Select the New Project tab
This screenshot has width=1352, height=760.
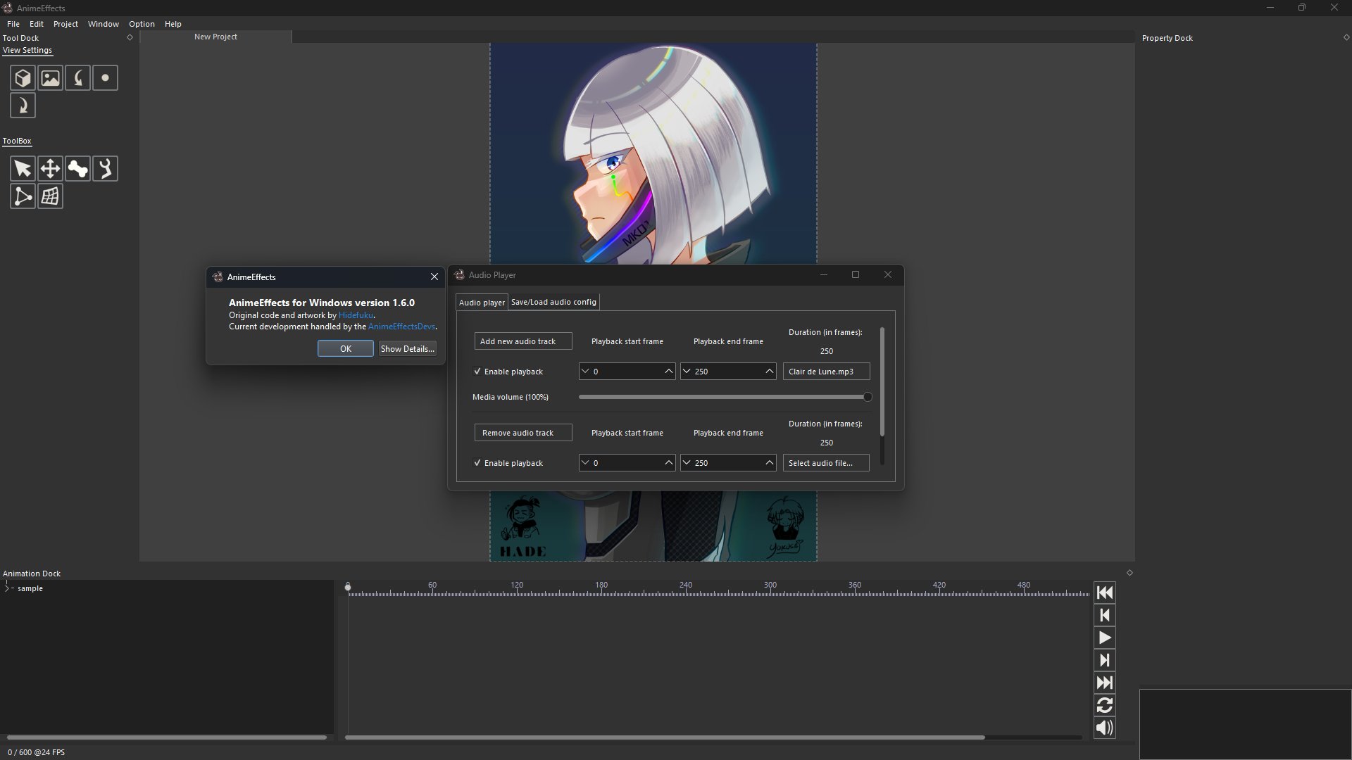coord(215,37)
